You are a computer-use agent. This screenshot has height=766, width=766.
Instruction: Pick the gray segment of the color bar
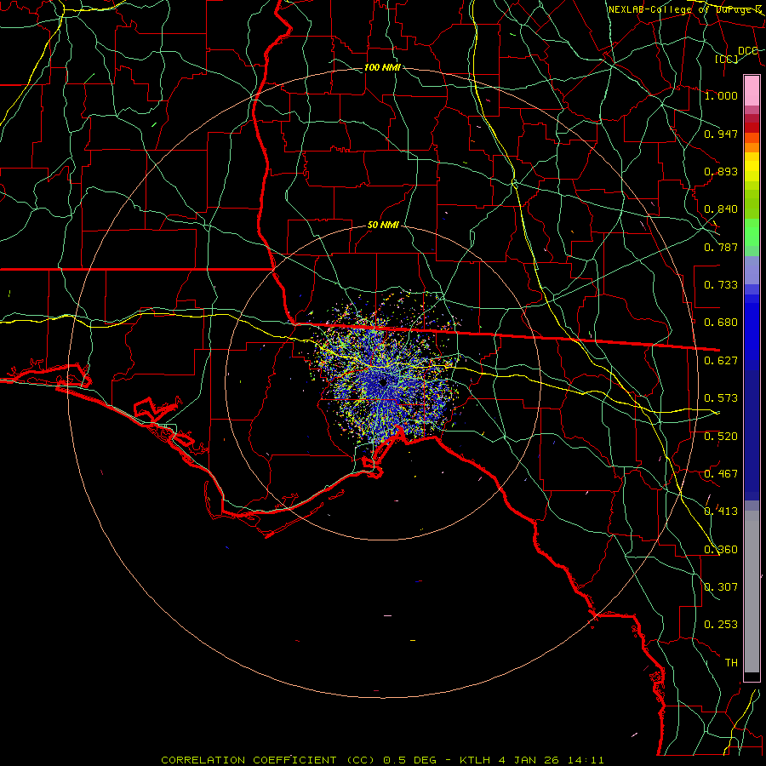[752, 592]
